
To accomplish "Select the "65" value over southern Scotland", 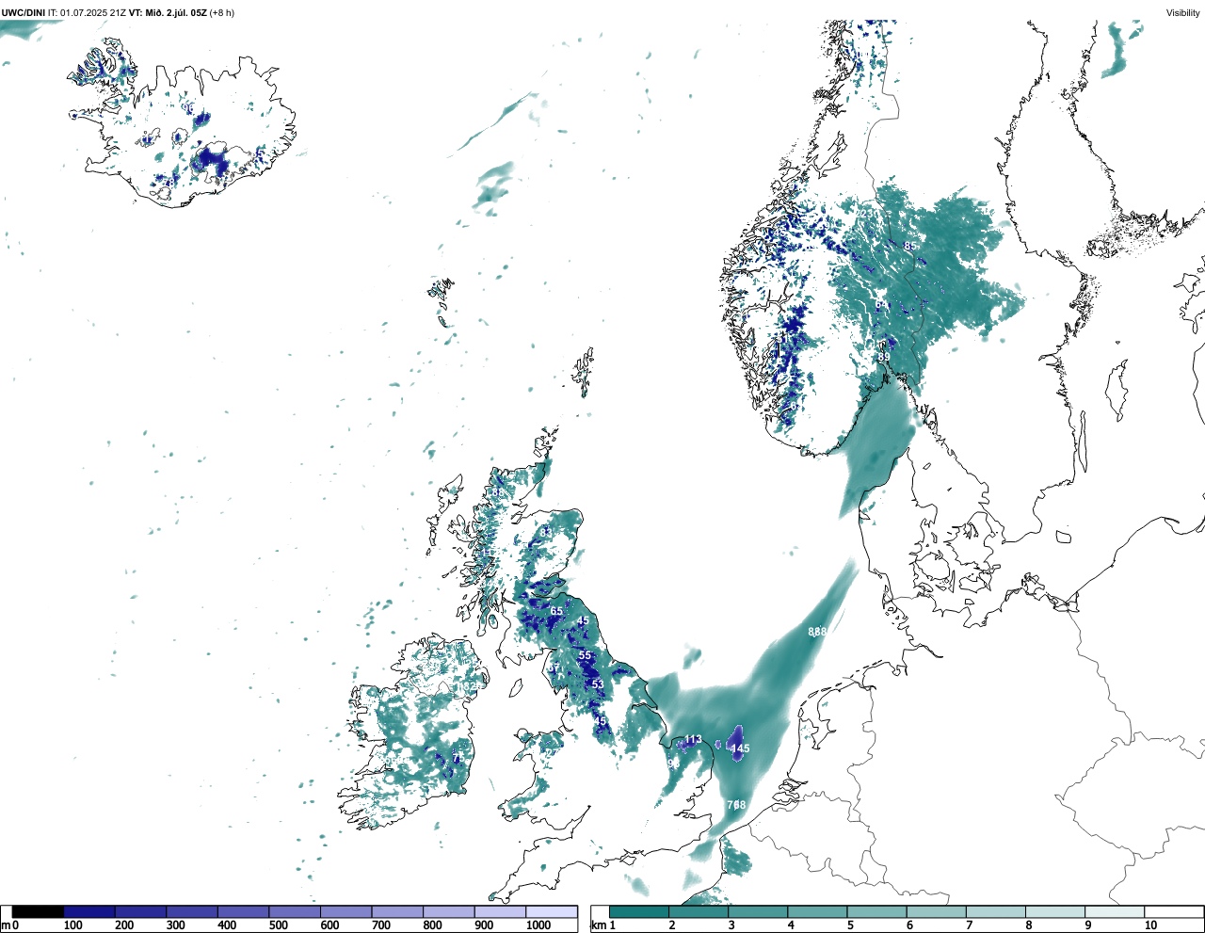I will pos(557,612).
